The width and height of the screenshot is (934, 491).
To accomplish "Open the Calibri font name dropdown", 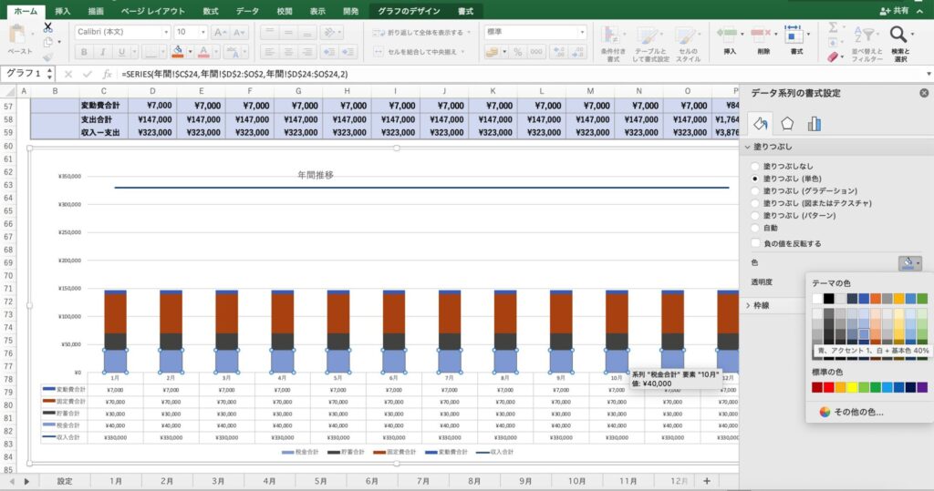I will click(x=122, y=32).
